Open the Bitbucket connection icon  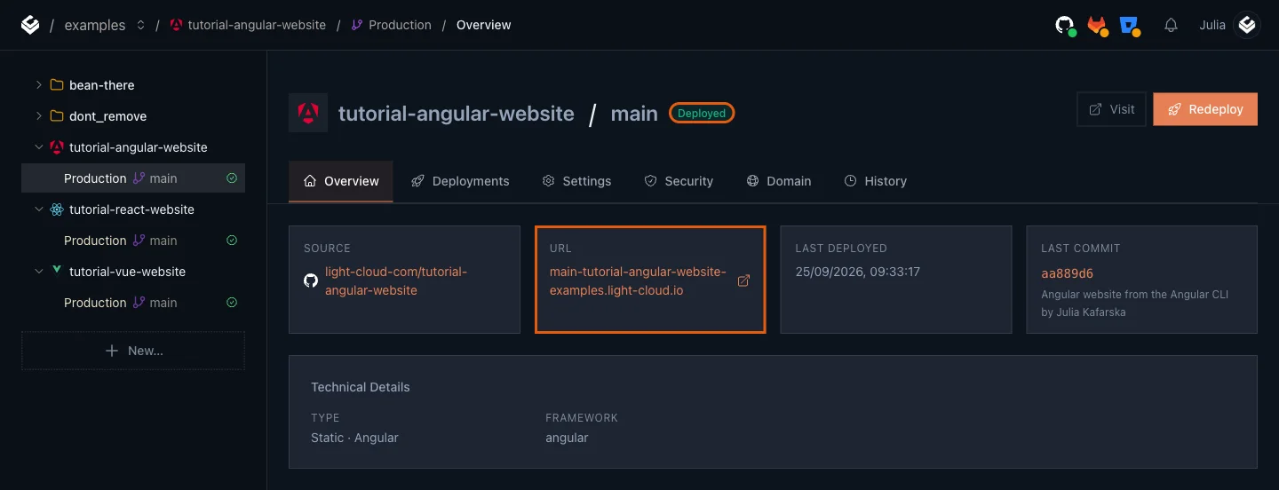(x=1130, y=26)
